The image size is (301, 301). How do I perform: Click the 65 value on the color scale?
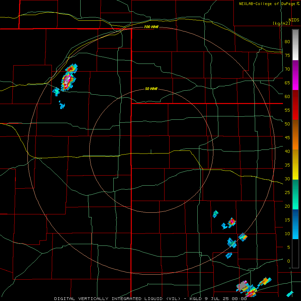[287, 83]
